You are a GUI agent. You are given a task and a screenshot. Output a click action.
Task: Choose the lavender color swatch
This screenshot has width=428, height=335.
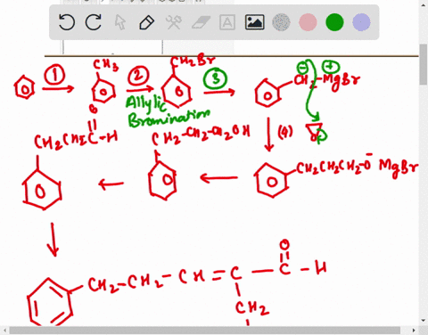pyautogui.click(x=361, y=22)
